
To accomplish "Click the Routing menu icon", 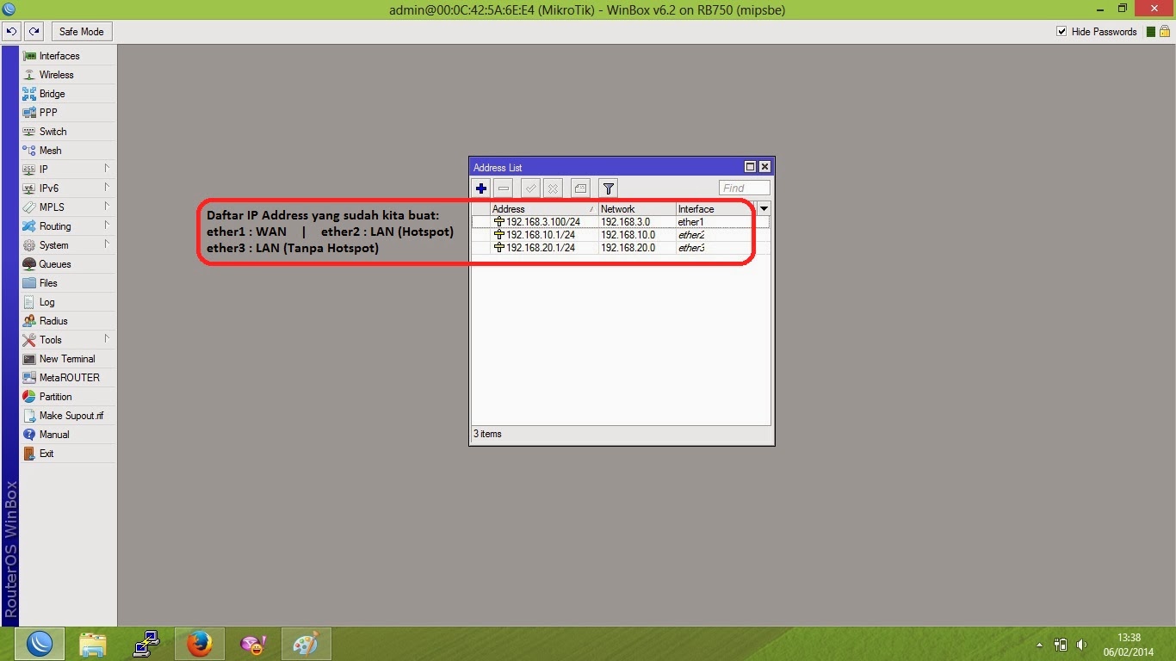I will (29, 226).
